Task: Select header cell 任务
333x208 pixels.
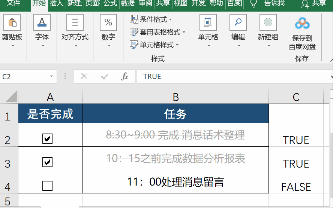Action: [175, 113]
